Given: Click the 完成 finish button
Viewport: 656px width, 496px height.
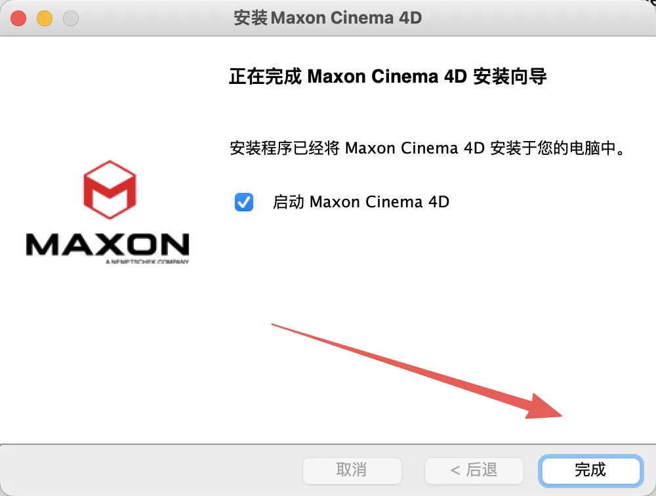Looking at the screenshot, I should tap(590, 470).
